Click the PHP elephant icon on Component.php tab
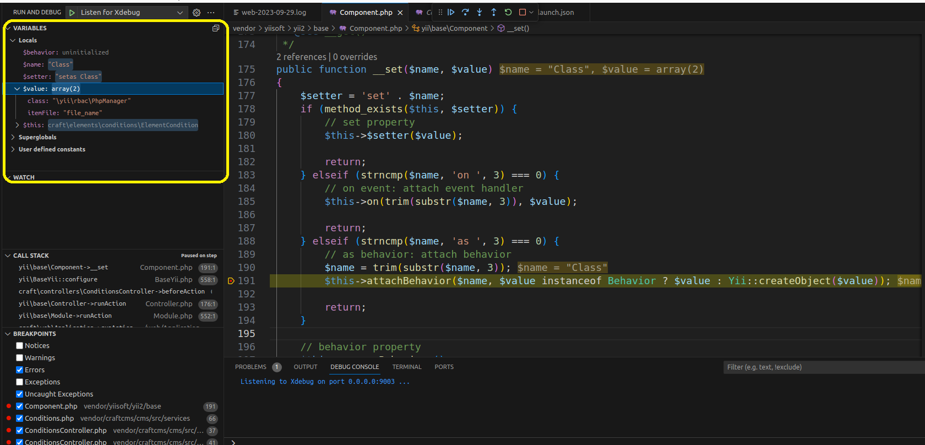This screenshot has width=925, height=445. (x=333, y=12)
